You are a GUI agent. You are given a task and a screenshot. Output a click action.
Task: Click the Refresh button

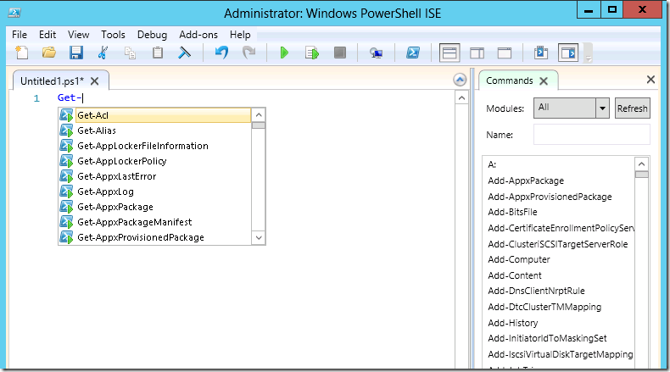(x=633, y=108)
